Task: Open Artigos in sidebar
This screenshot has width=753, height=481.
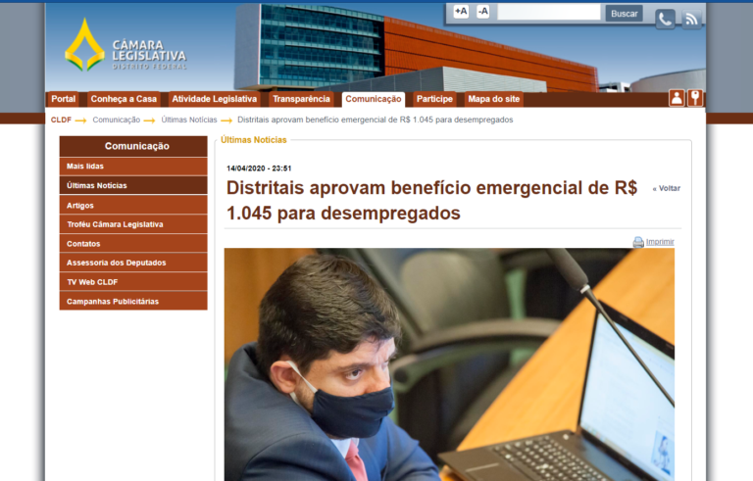Action: coord(133,205)
